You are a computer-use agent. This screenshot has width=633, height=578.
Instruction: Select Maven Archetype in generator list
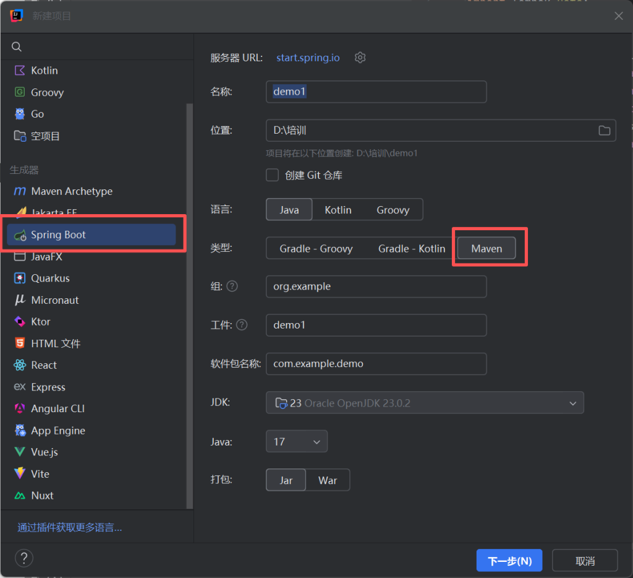coord(72,191)
